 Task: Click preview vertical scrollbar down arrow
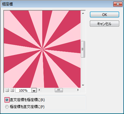point(83,85)
